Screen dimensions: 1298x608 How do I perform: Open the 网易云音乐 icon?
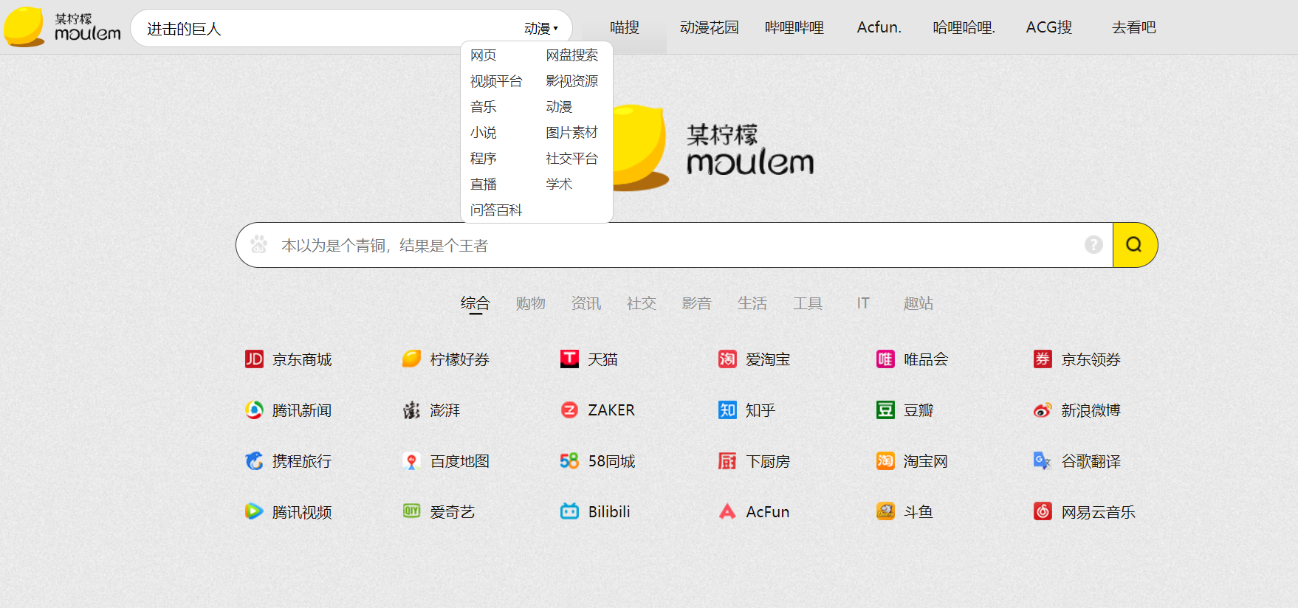[x=1043, y=511]
